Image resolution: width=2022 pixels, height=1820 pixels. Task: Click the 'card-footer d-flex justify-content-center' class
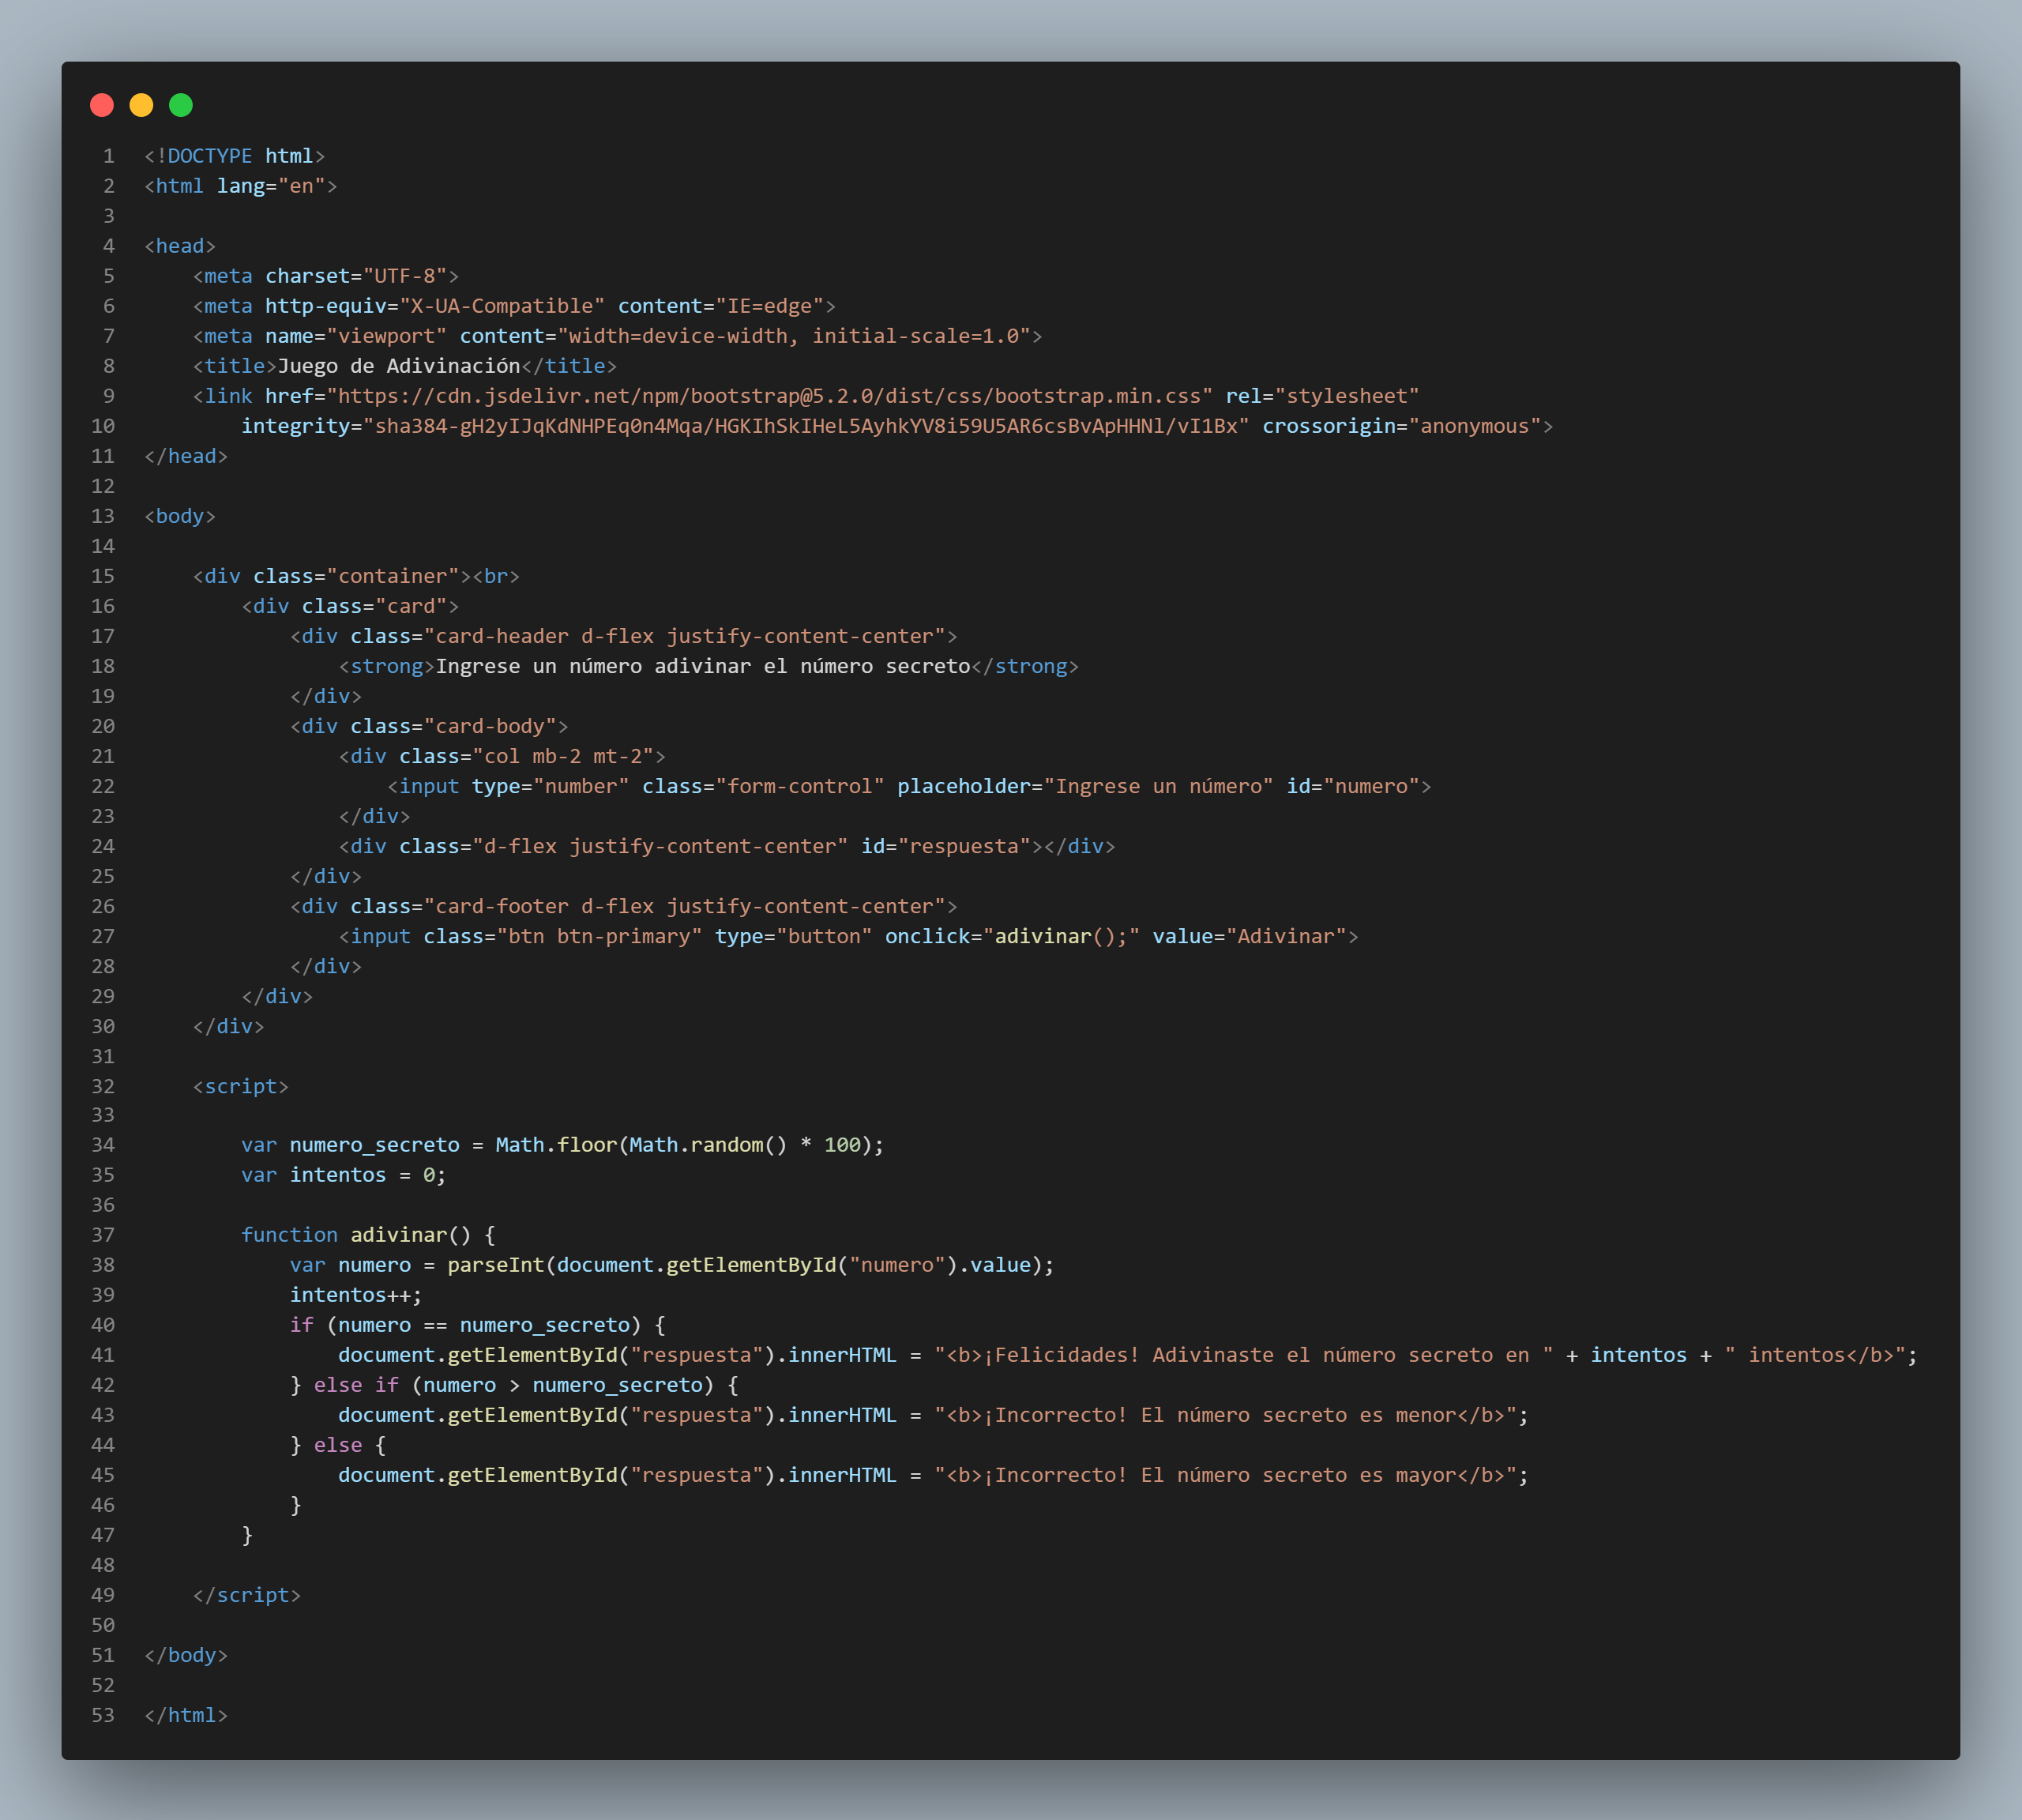click(x=684, y=906)
